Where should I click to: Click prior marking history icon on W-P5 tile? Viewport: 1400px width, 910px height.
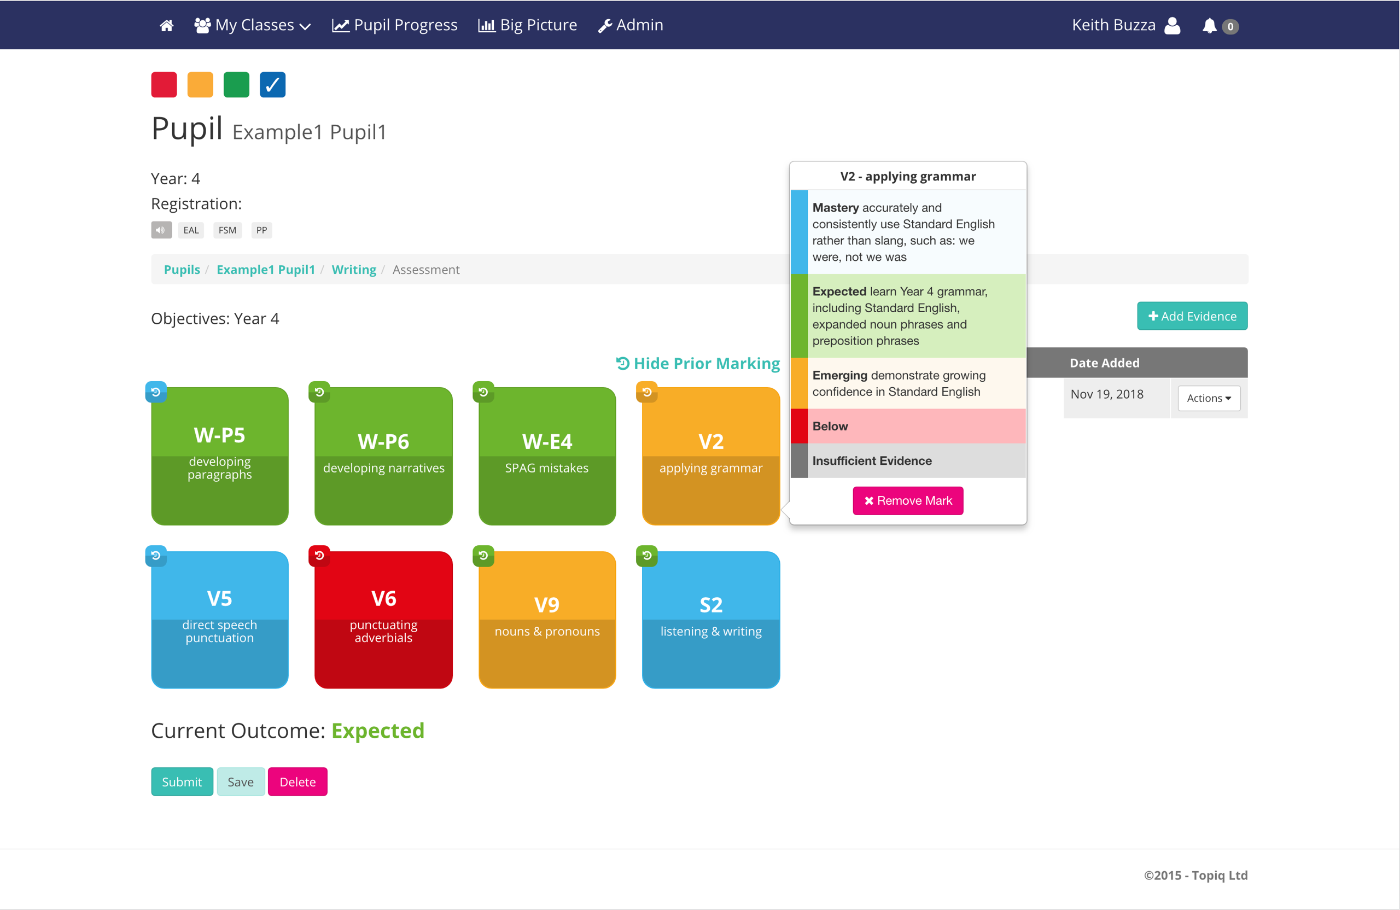(156, 392)
